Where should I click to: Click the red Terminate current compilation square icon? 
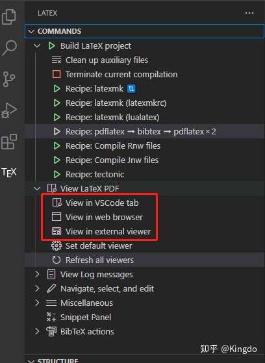click(x=57, y=74)
